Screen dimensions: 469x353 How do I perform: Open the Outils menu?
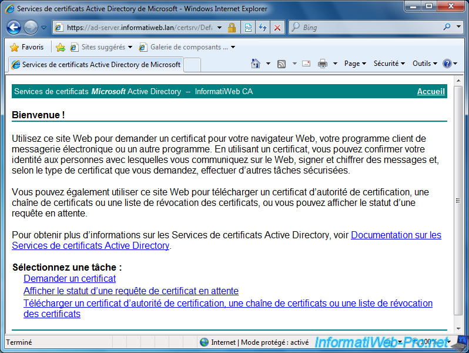425,64
